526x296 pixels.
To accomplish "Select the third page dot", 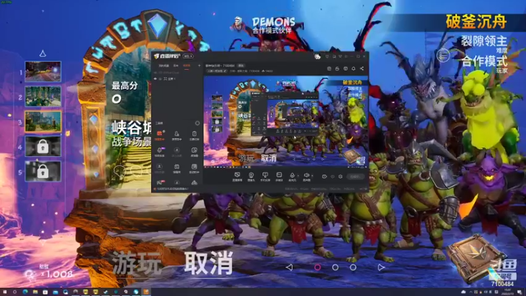I will click(x=353, y=267).
